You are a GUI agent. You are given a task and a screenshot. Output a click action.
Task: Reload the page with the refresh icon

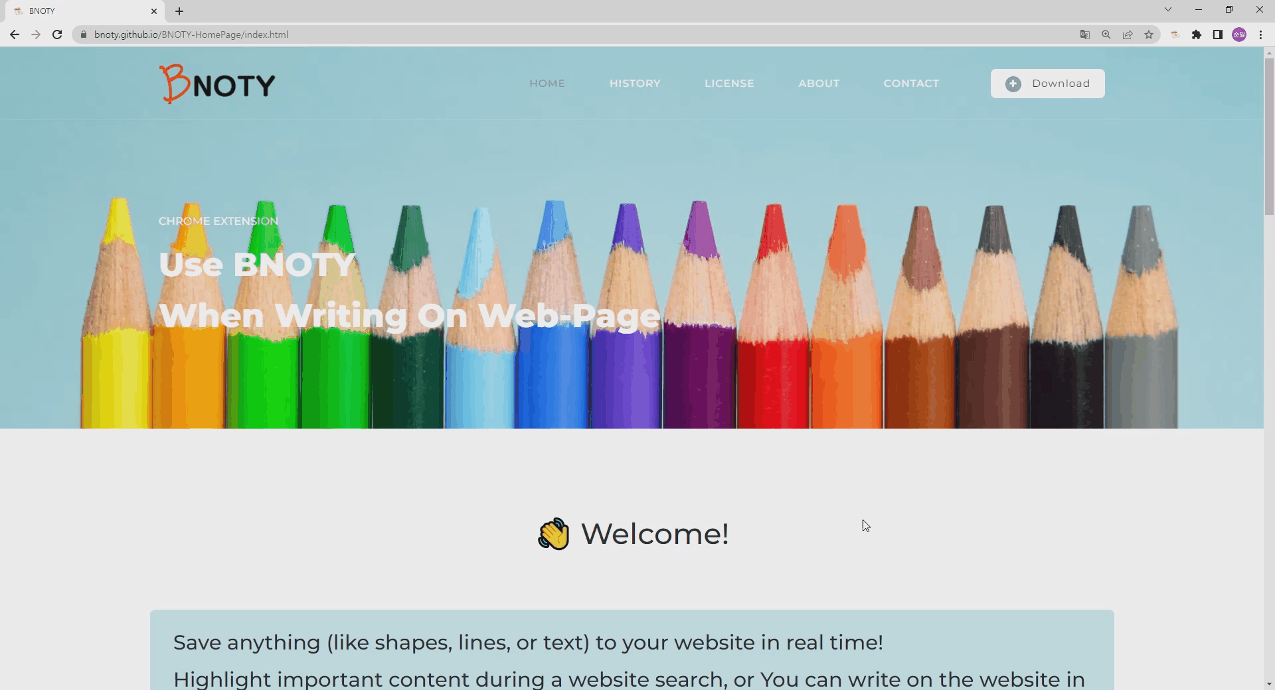click(57, 34)
